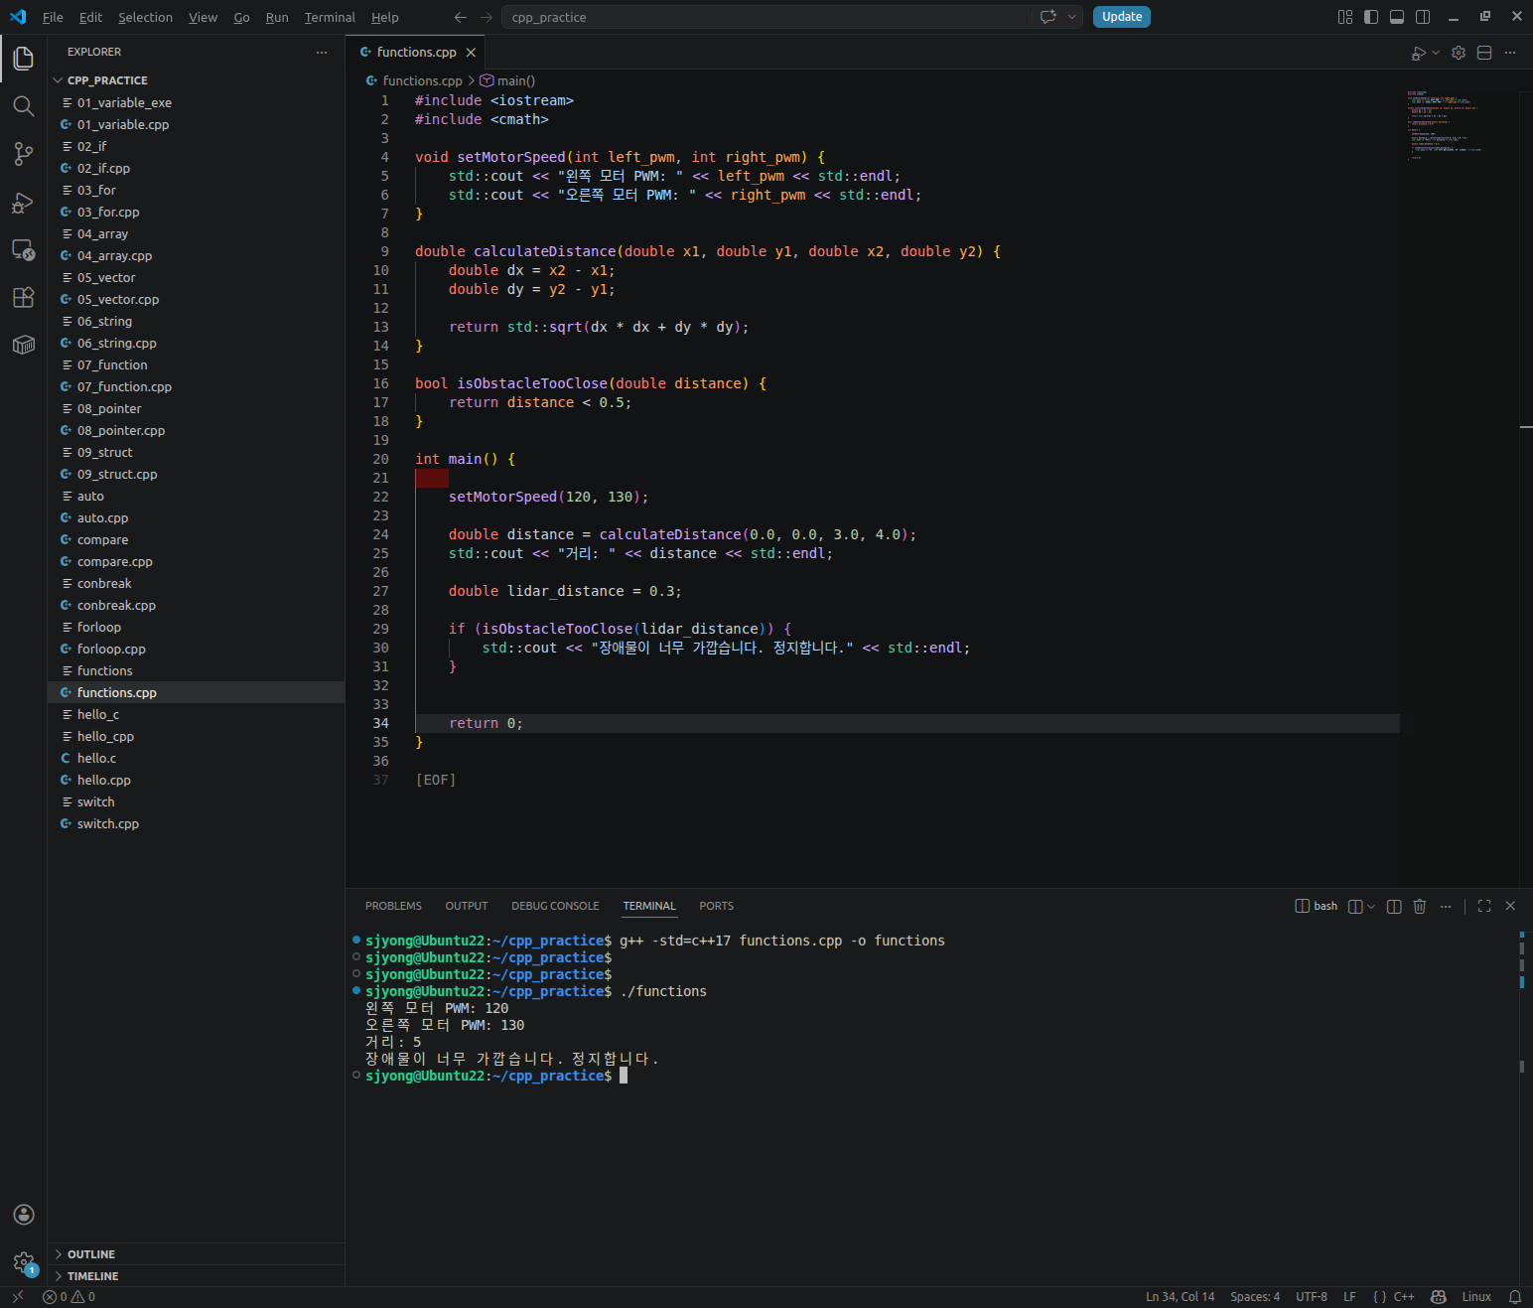The image size is (1533, 1308).
Task: Go back with the navigation arrow
Action: 460,17
